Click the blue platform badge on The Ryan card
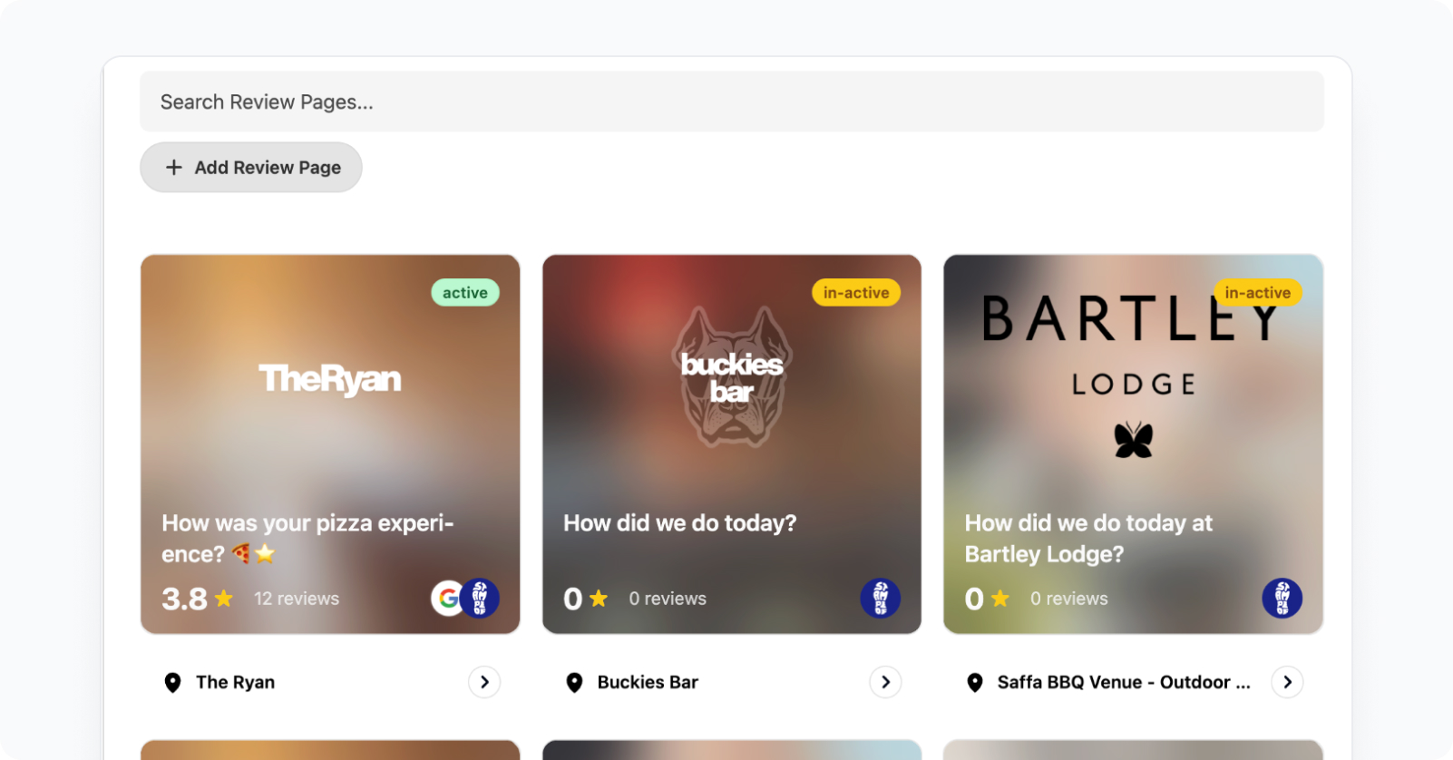The image size is (1453, 760). point(480,599)
